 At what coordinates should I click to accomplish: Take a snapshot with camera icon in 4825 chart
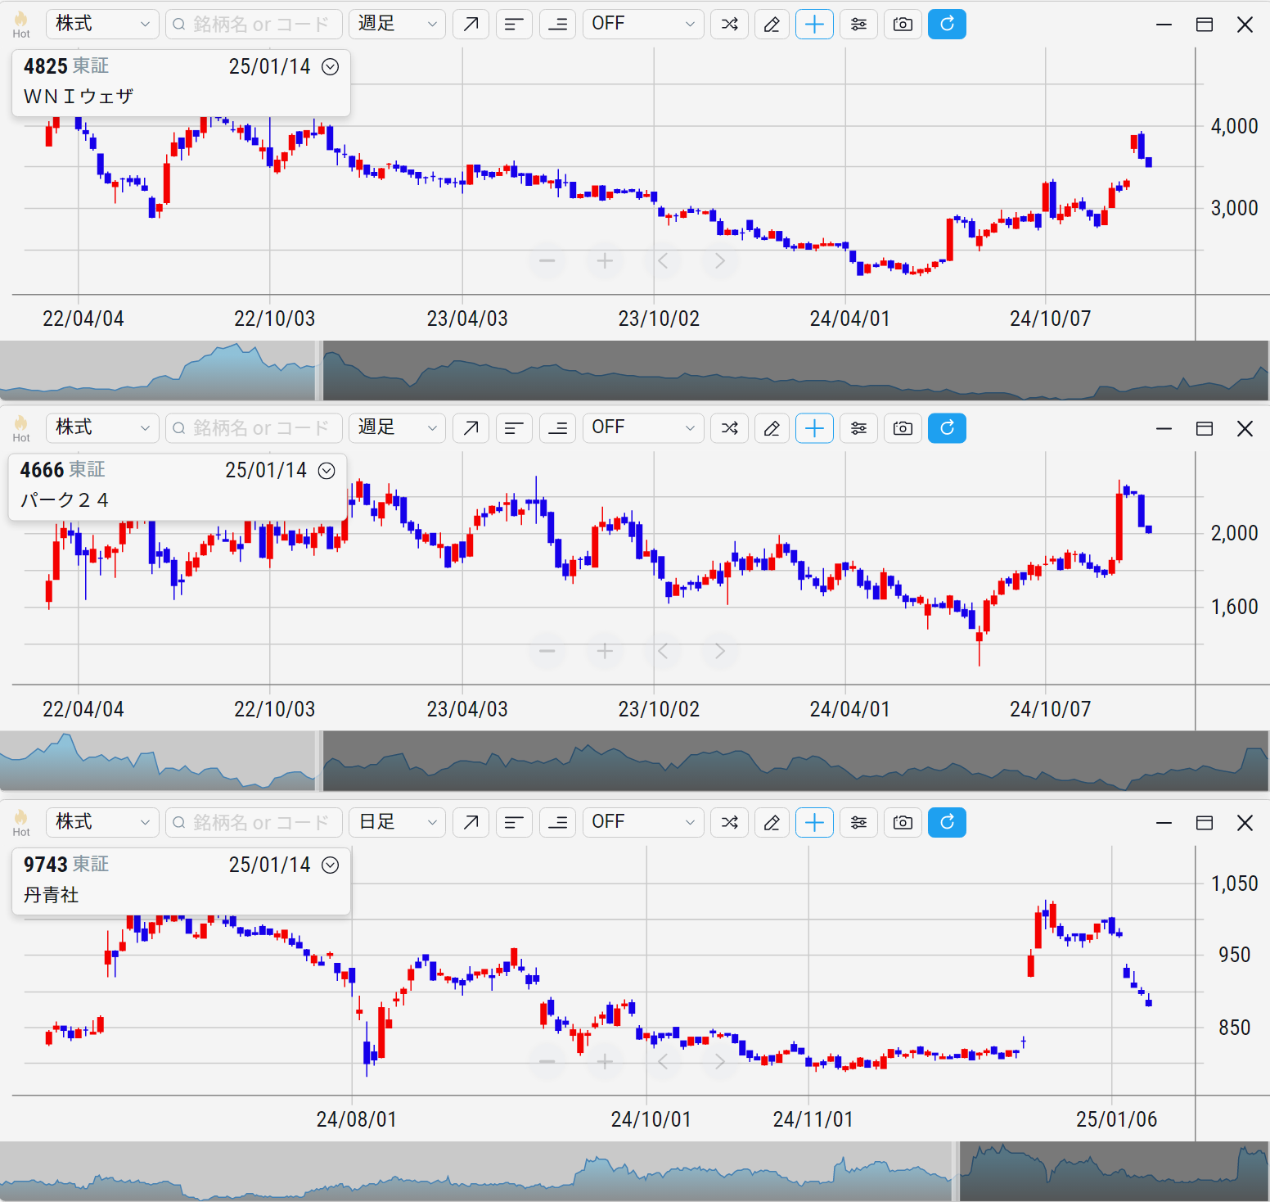pos(903,25)
